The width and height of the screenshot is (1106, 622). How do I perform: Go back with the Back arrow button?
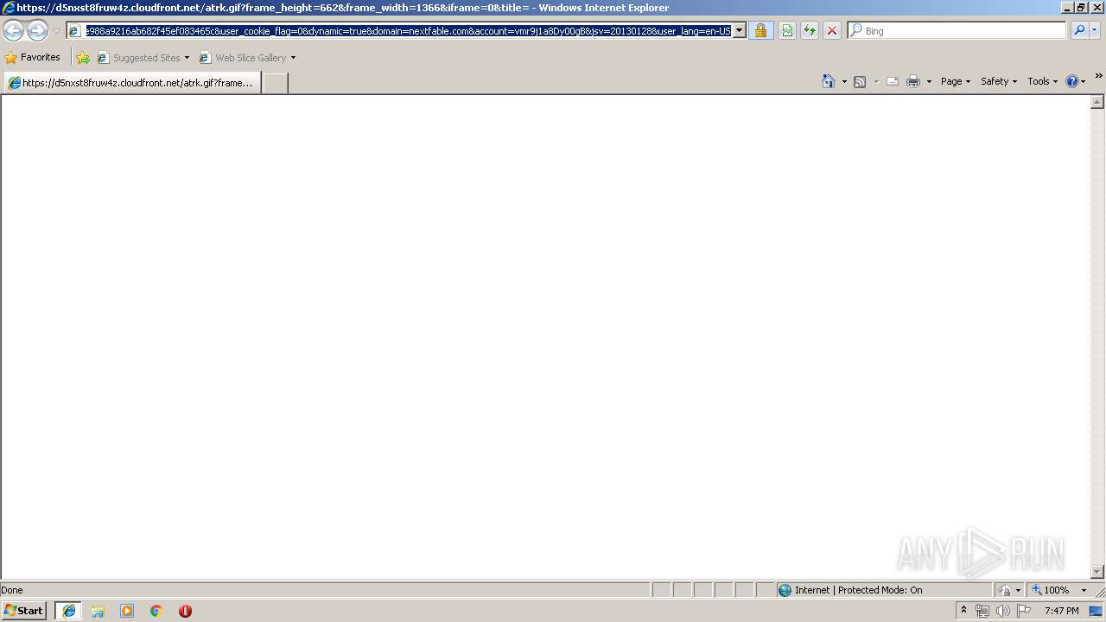pos(13,31)
